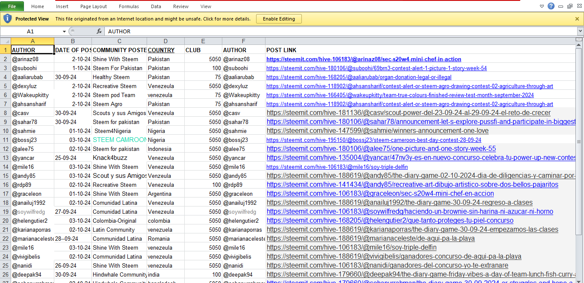Screen dimensions: 584x283
Task: Select Colombia-Original community cell
Action: tap(119, 221)
